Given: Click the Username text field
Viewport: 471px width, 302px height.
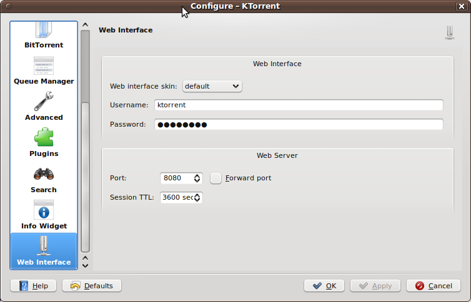Looking at the screenshot, I should [299, 105].
